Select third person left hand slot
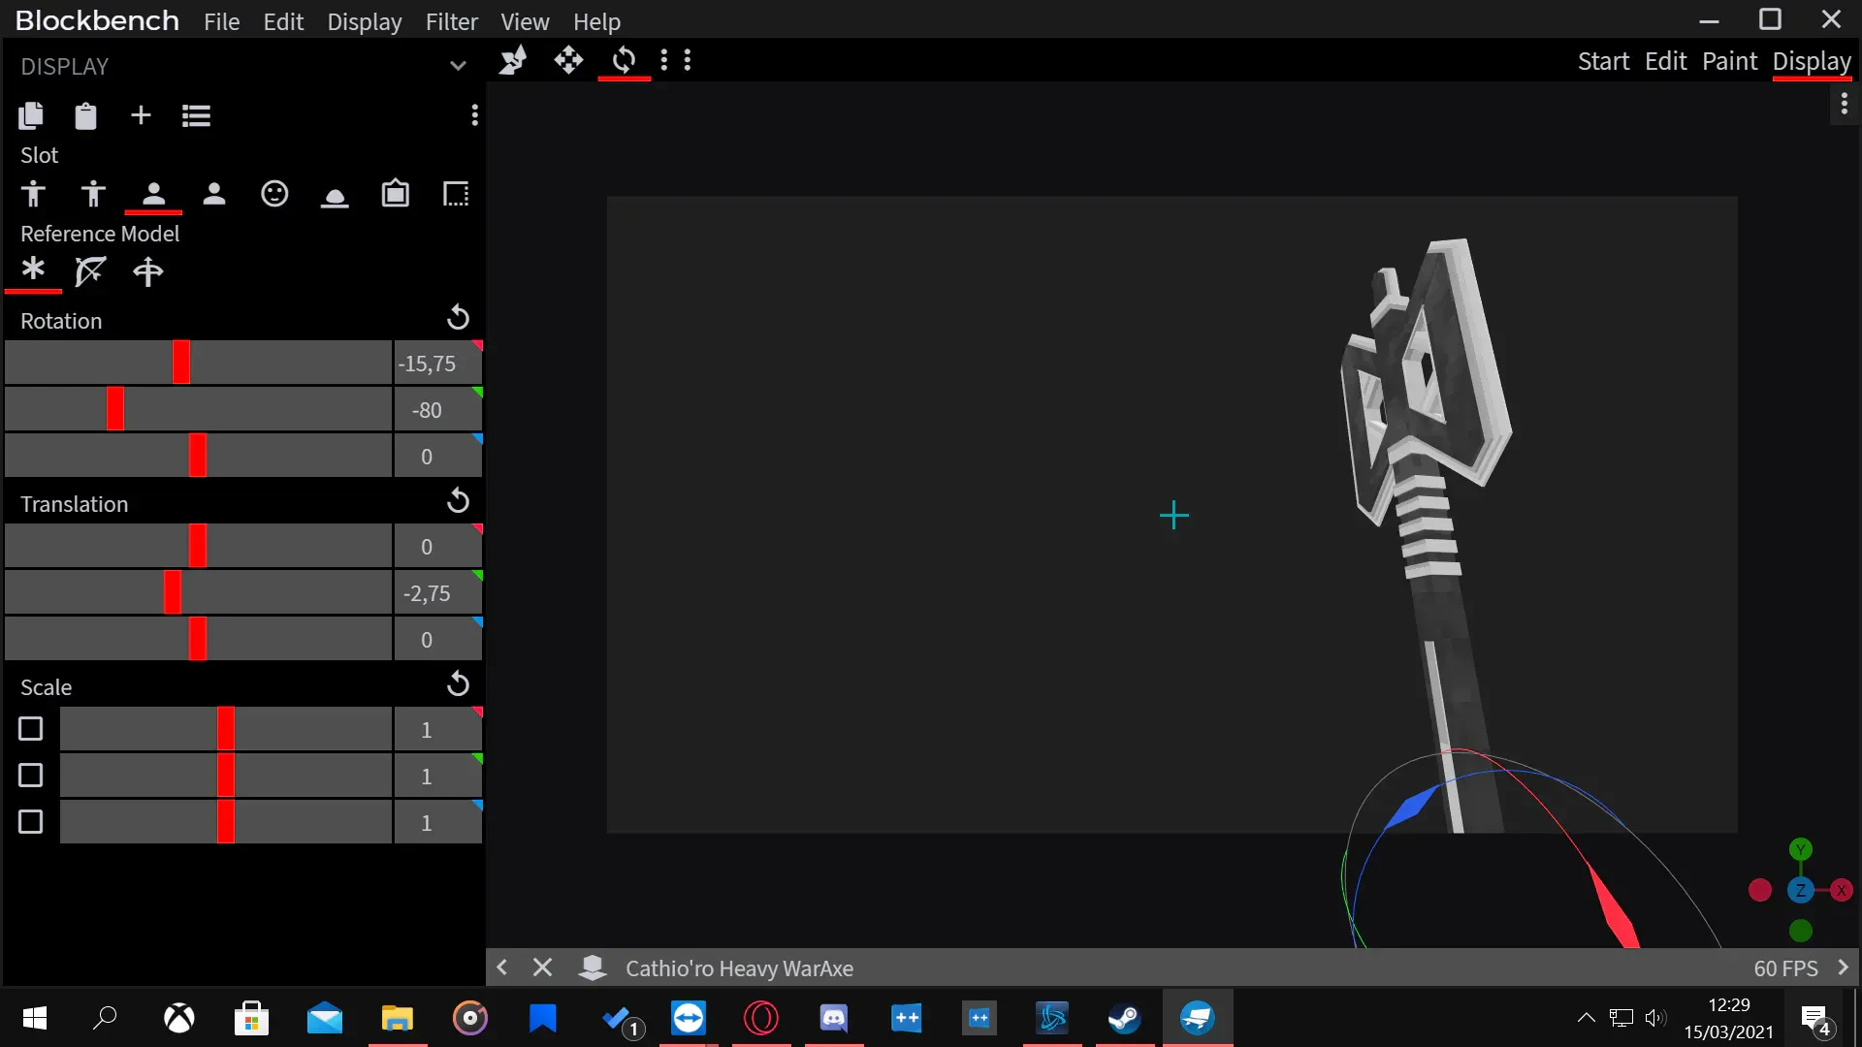 [x=93, y=194]
